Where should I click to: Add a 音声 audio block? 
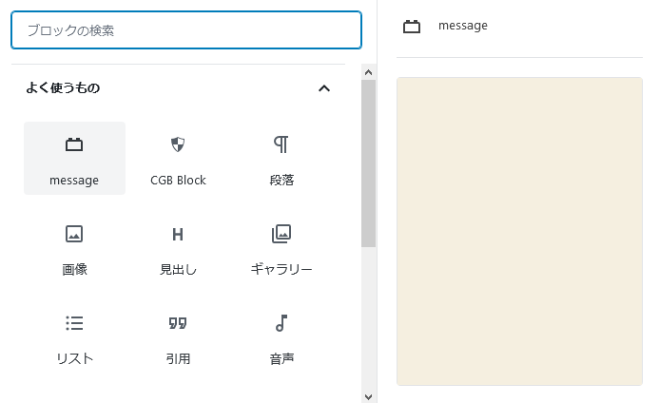[x=281, y=337]
